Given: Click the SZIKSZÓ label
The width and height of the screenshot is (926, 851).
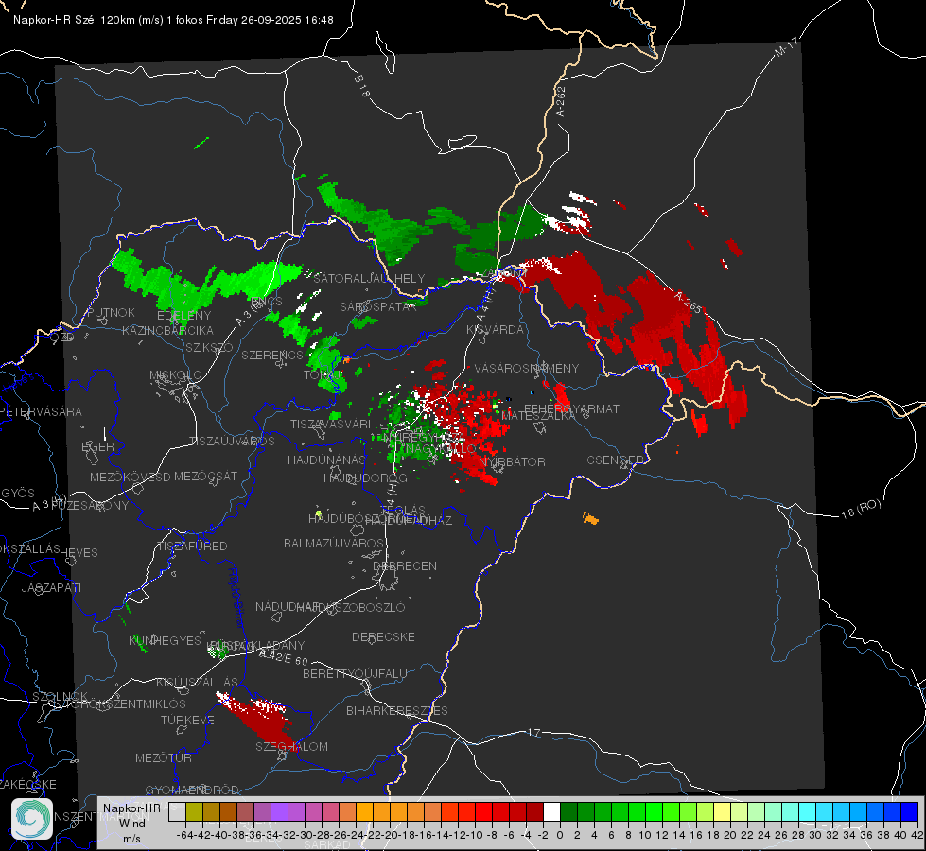Looking at the screenshot, I should point(210,347).
